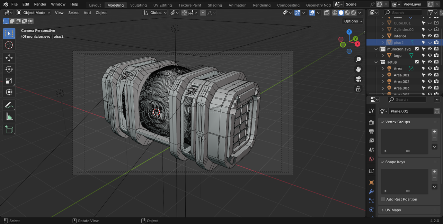Select the Move tool in the toolbar
443x224 pixels.
pos(9,58)
